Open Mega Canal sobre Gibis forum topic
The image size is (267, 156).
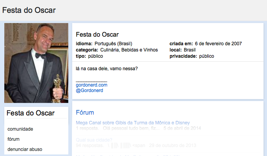coord(133,123)
